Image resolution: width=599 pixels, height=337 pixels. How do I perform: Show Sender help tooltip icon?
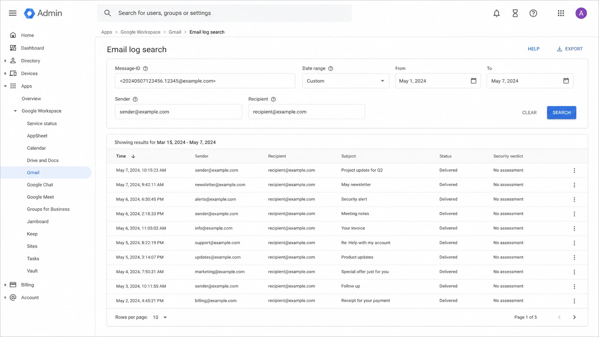135,99
